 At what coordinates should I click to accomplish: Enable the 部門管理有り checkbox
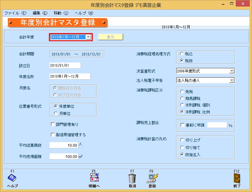click(x=53, y=124)
